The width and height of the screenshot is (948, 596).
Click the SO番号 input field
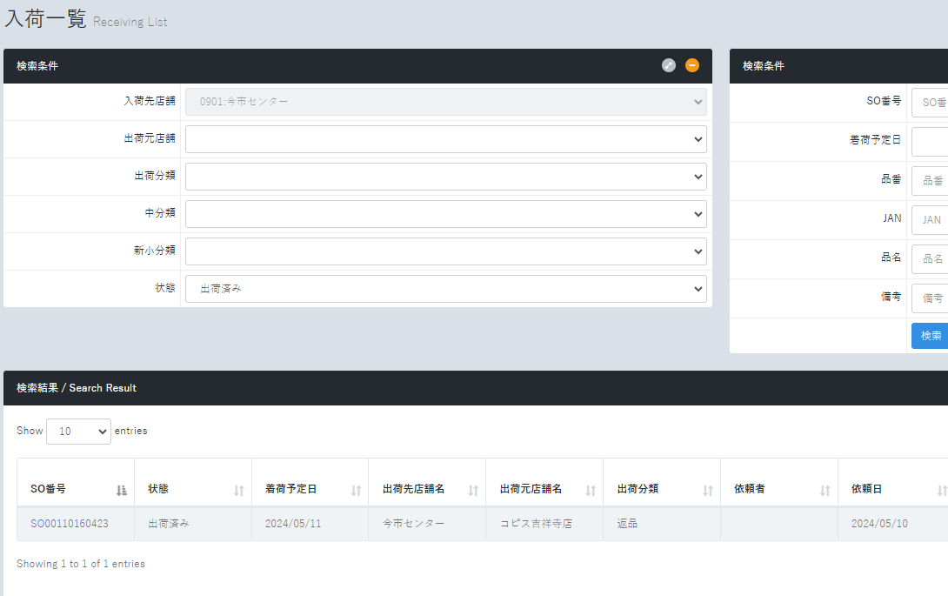(x=930, y=103)
